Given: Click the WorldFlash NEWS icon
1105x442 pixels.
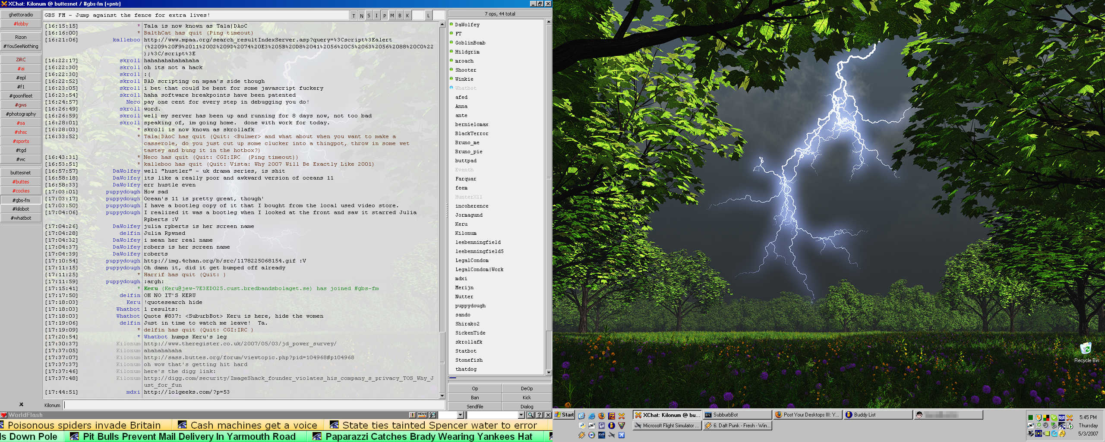Looking at the screenshot, I should coord(422,415).
